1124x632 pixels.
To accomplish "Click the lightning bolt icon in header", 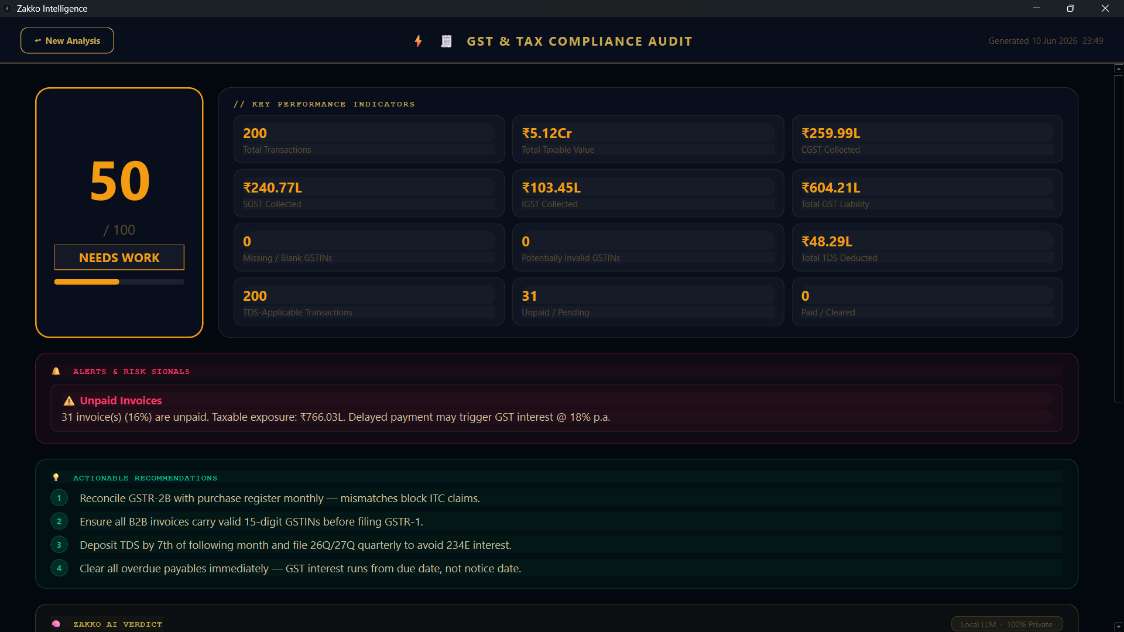I will [418, 41].
